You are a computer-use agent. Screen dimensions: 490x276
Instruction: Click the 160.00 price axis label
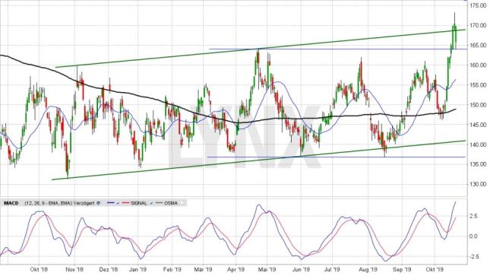pos(478,65)
